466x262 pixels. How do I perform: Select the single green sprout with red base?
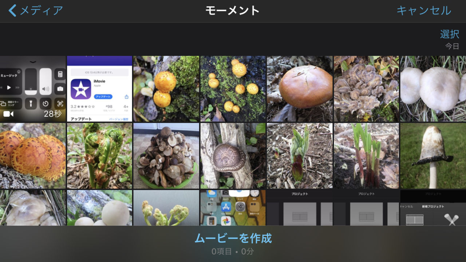pyautogui.click(x=300, y=156)
